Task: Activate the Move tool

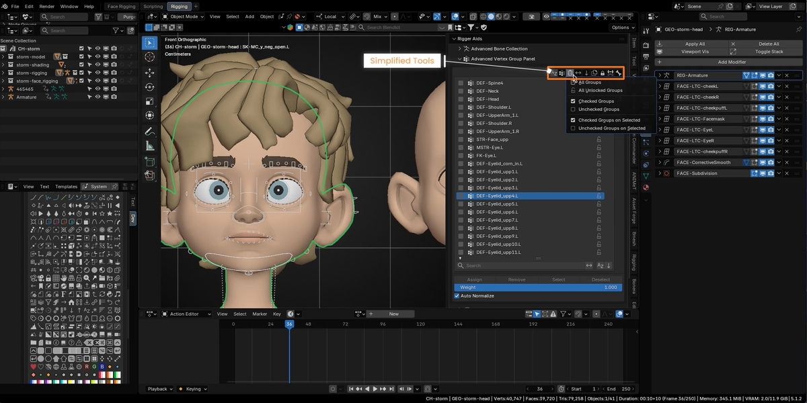Action: (149, 73)
